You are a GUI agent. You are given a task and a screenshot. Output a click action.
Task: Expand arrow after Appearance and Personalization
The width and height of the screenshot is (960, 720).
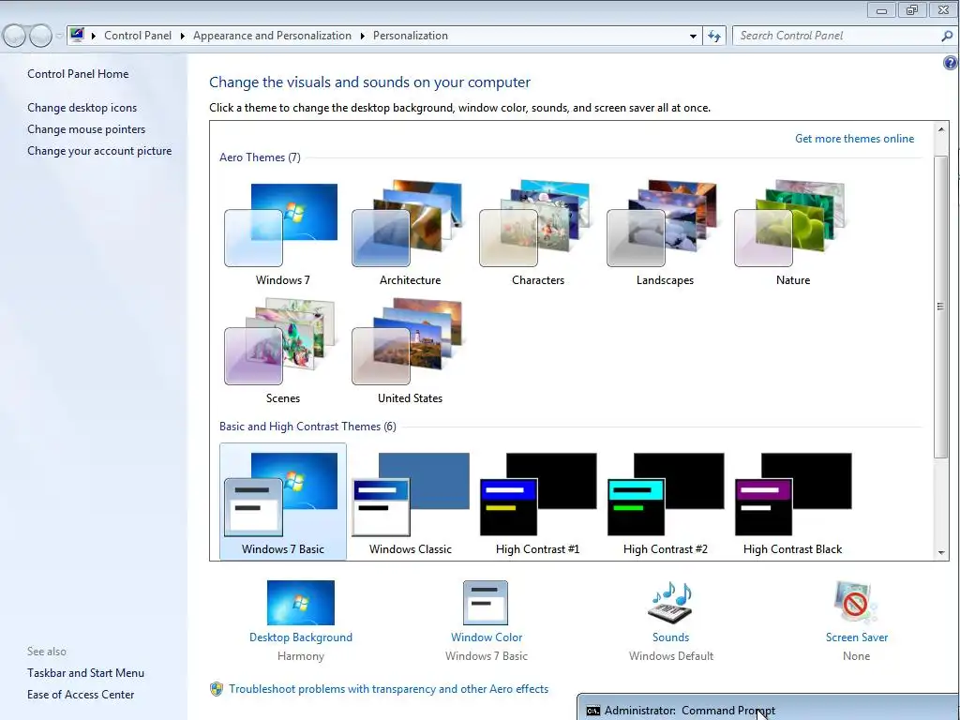[363, 37]
